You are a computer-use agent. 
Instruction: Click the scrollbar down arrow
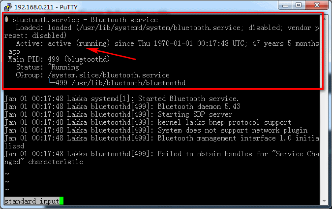coord(324,201)
